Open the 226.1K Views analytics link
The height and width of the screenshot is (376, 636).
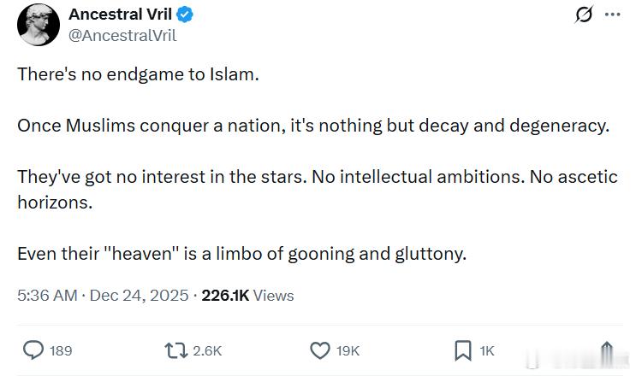coord(247,296)
